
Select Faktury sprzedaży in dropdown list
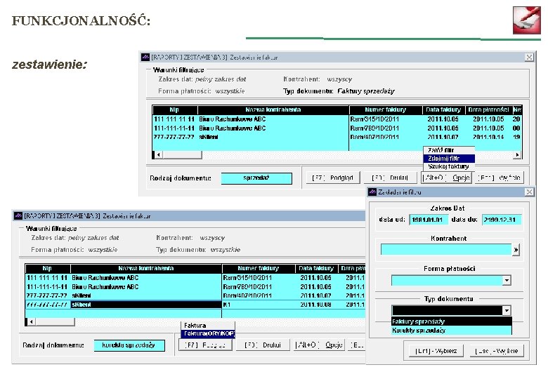coord(452,321)
